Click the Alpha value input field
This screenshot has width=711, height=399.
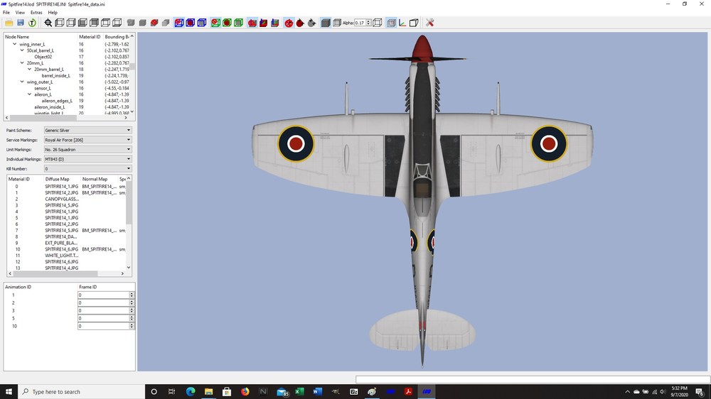pos(360,23)
